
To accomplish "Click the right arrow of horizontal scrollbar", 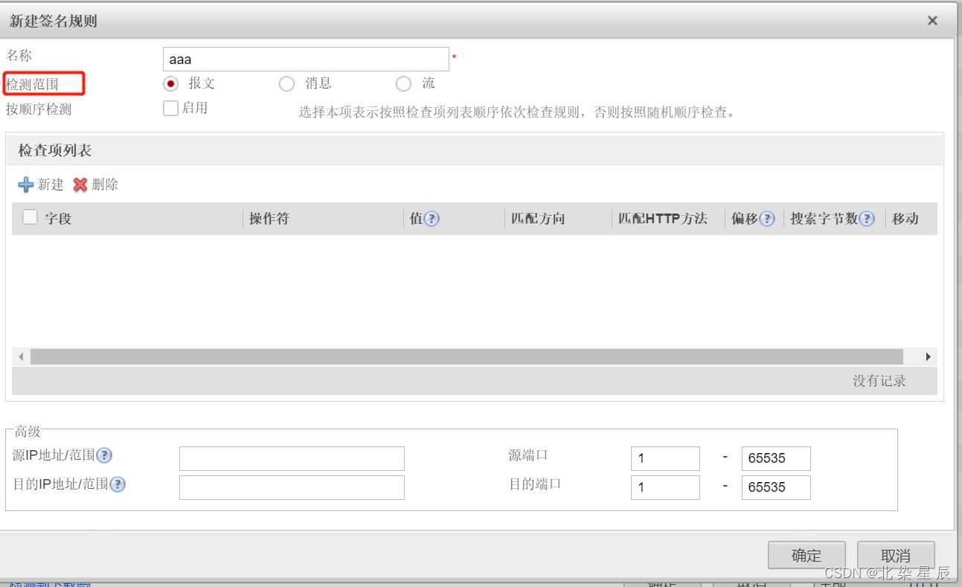I will 927,356.
